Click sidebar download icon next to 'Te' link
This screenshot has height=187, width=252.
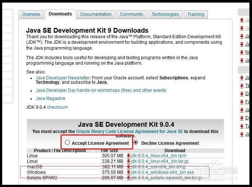[x=242, y=86]
